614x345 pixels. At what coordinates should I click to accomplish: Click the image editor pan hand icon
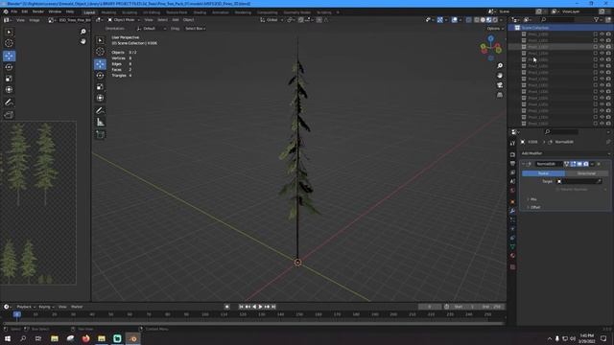(x=83, y=41)
